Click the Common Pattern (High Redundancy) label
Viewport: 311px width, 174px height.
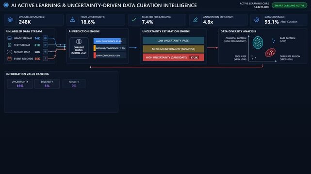pos(235,40)
